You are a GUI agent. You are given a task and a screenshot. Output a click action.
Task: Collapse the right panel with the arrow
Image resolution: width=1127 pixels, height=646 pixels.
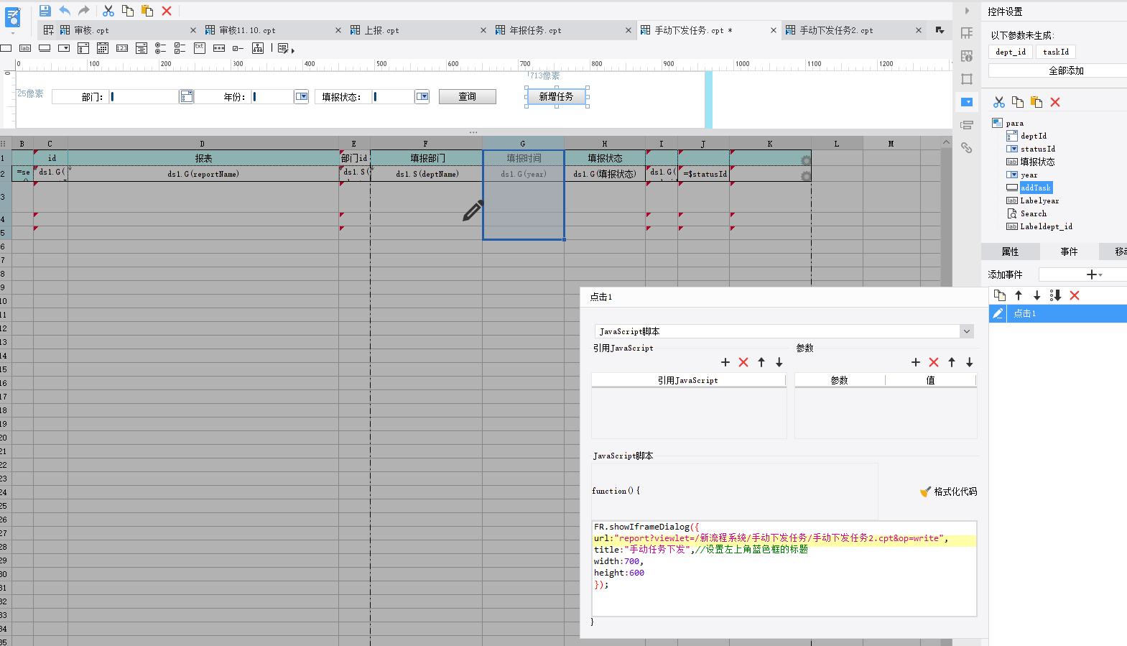[967, 11]
